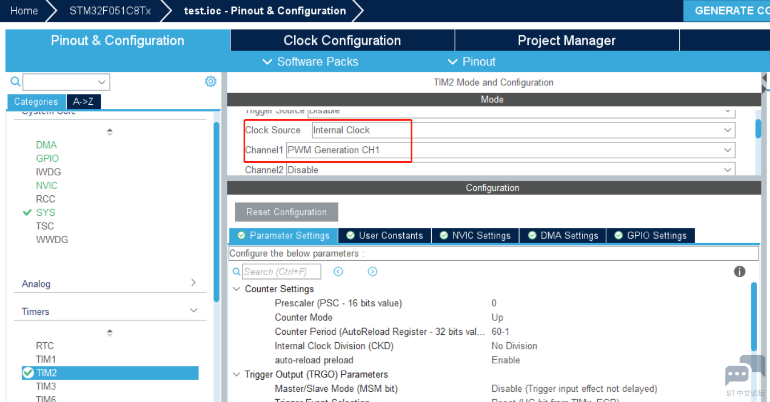This screenshot has height=402, width=770.
Task: Click the Generate Code button
Action: 727,11
